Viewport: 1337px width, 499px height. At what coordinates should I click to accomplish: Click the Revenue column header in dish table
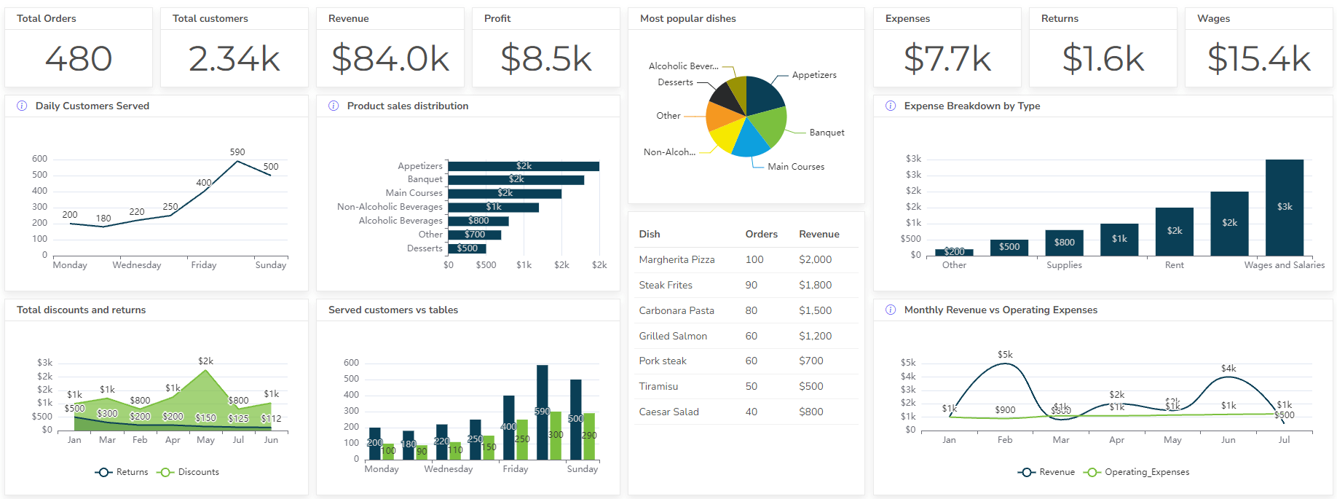tap(819, 234)
